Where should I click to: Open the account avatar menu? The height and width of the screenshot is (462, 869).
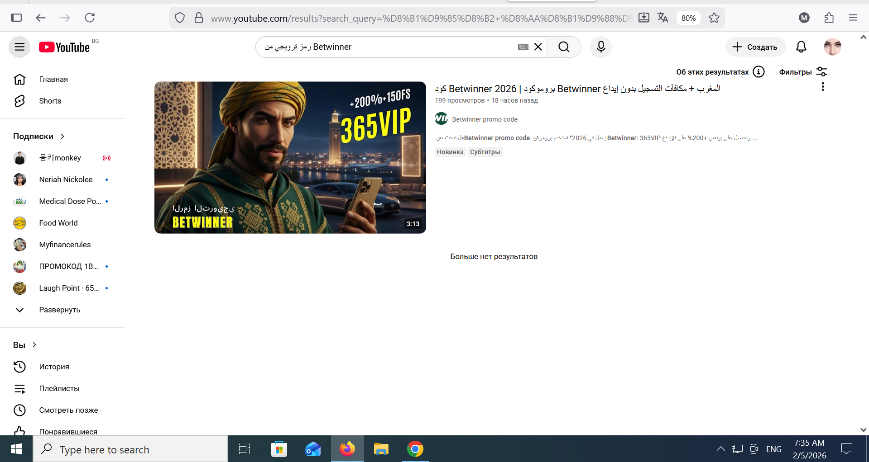click(832, 47)
